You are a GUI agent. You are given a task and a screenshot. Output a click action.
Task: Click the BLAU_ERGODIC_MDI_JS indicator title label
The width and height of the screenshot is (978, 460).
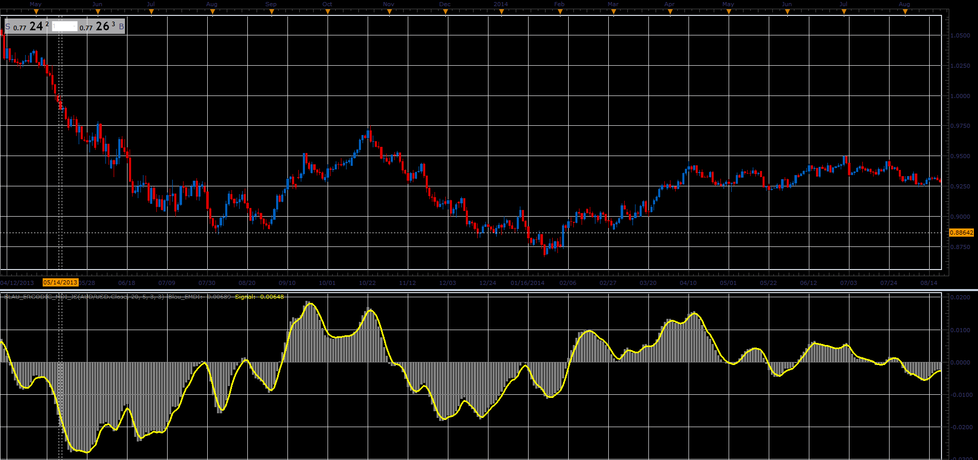[85, 297]
